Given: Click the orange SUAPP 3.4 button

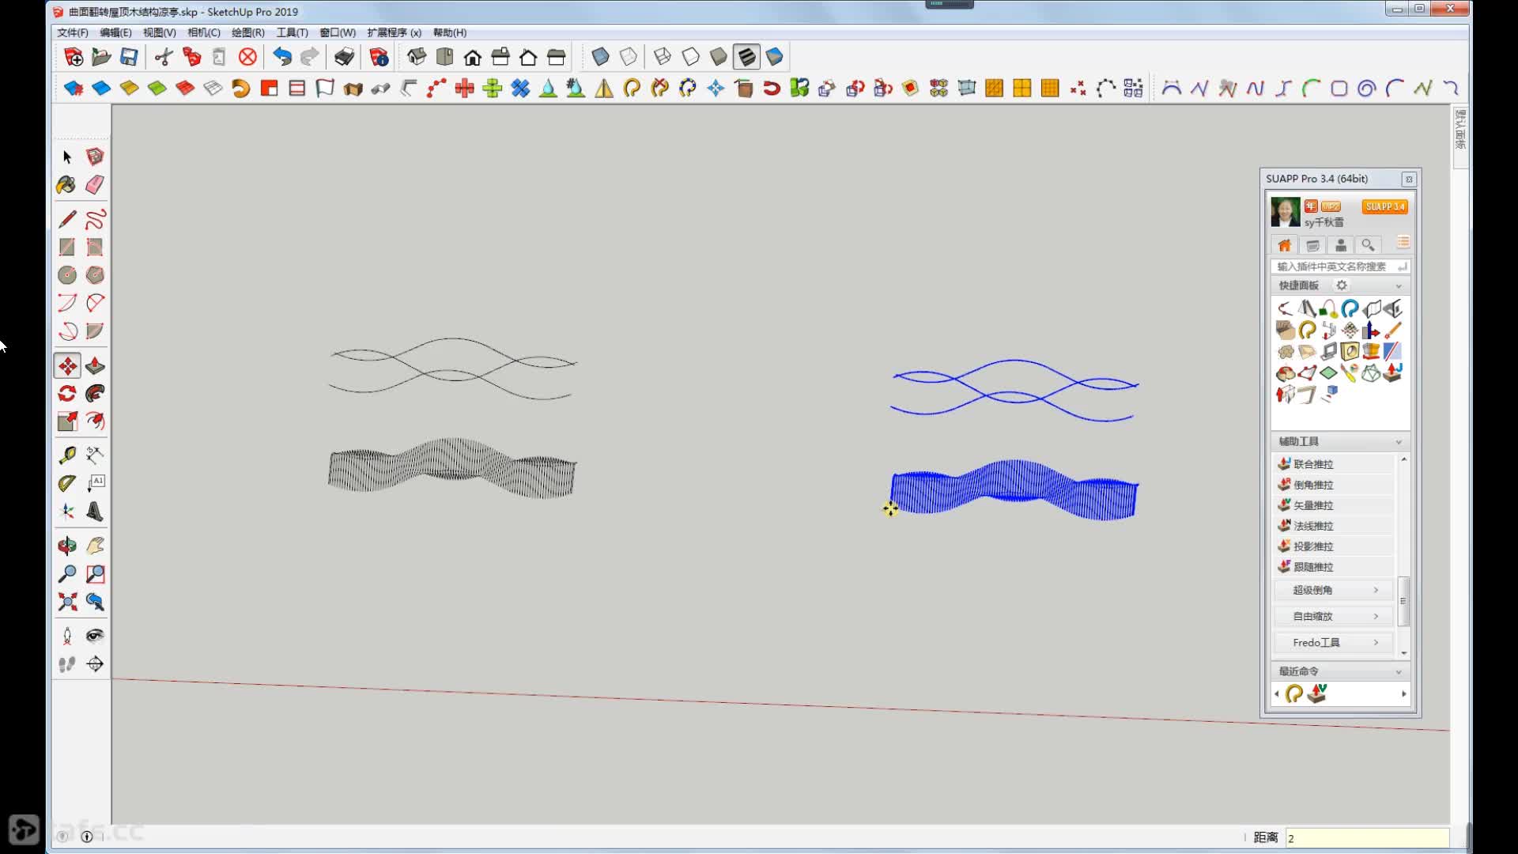Looking at the screenshot, I should pos(1384,206).
